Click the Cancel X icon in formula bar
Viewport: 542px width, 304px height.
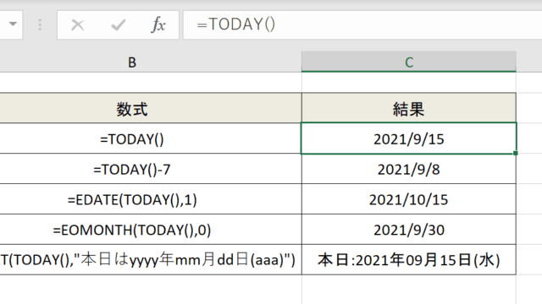tap(77, 24)
